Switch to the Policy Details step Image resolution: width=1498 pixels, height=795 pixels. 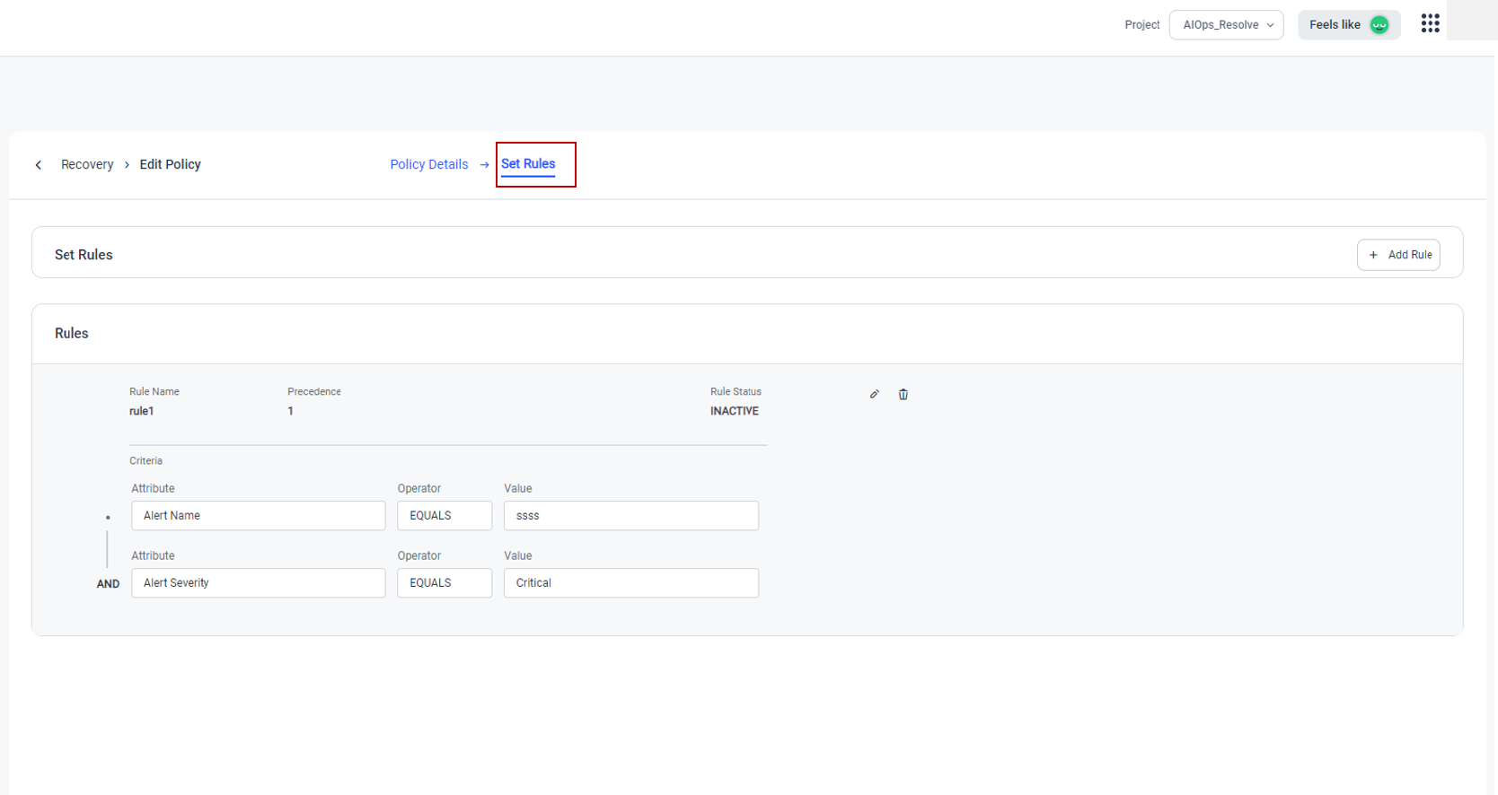428,164
